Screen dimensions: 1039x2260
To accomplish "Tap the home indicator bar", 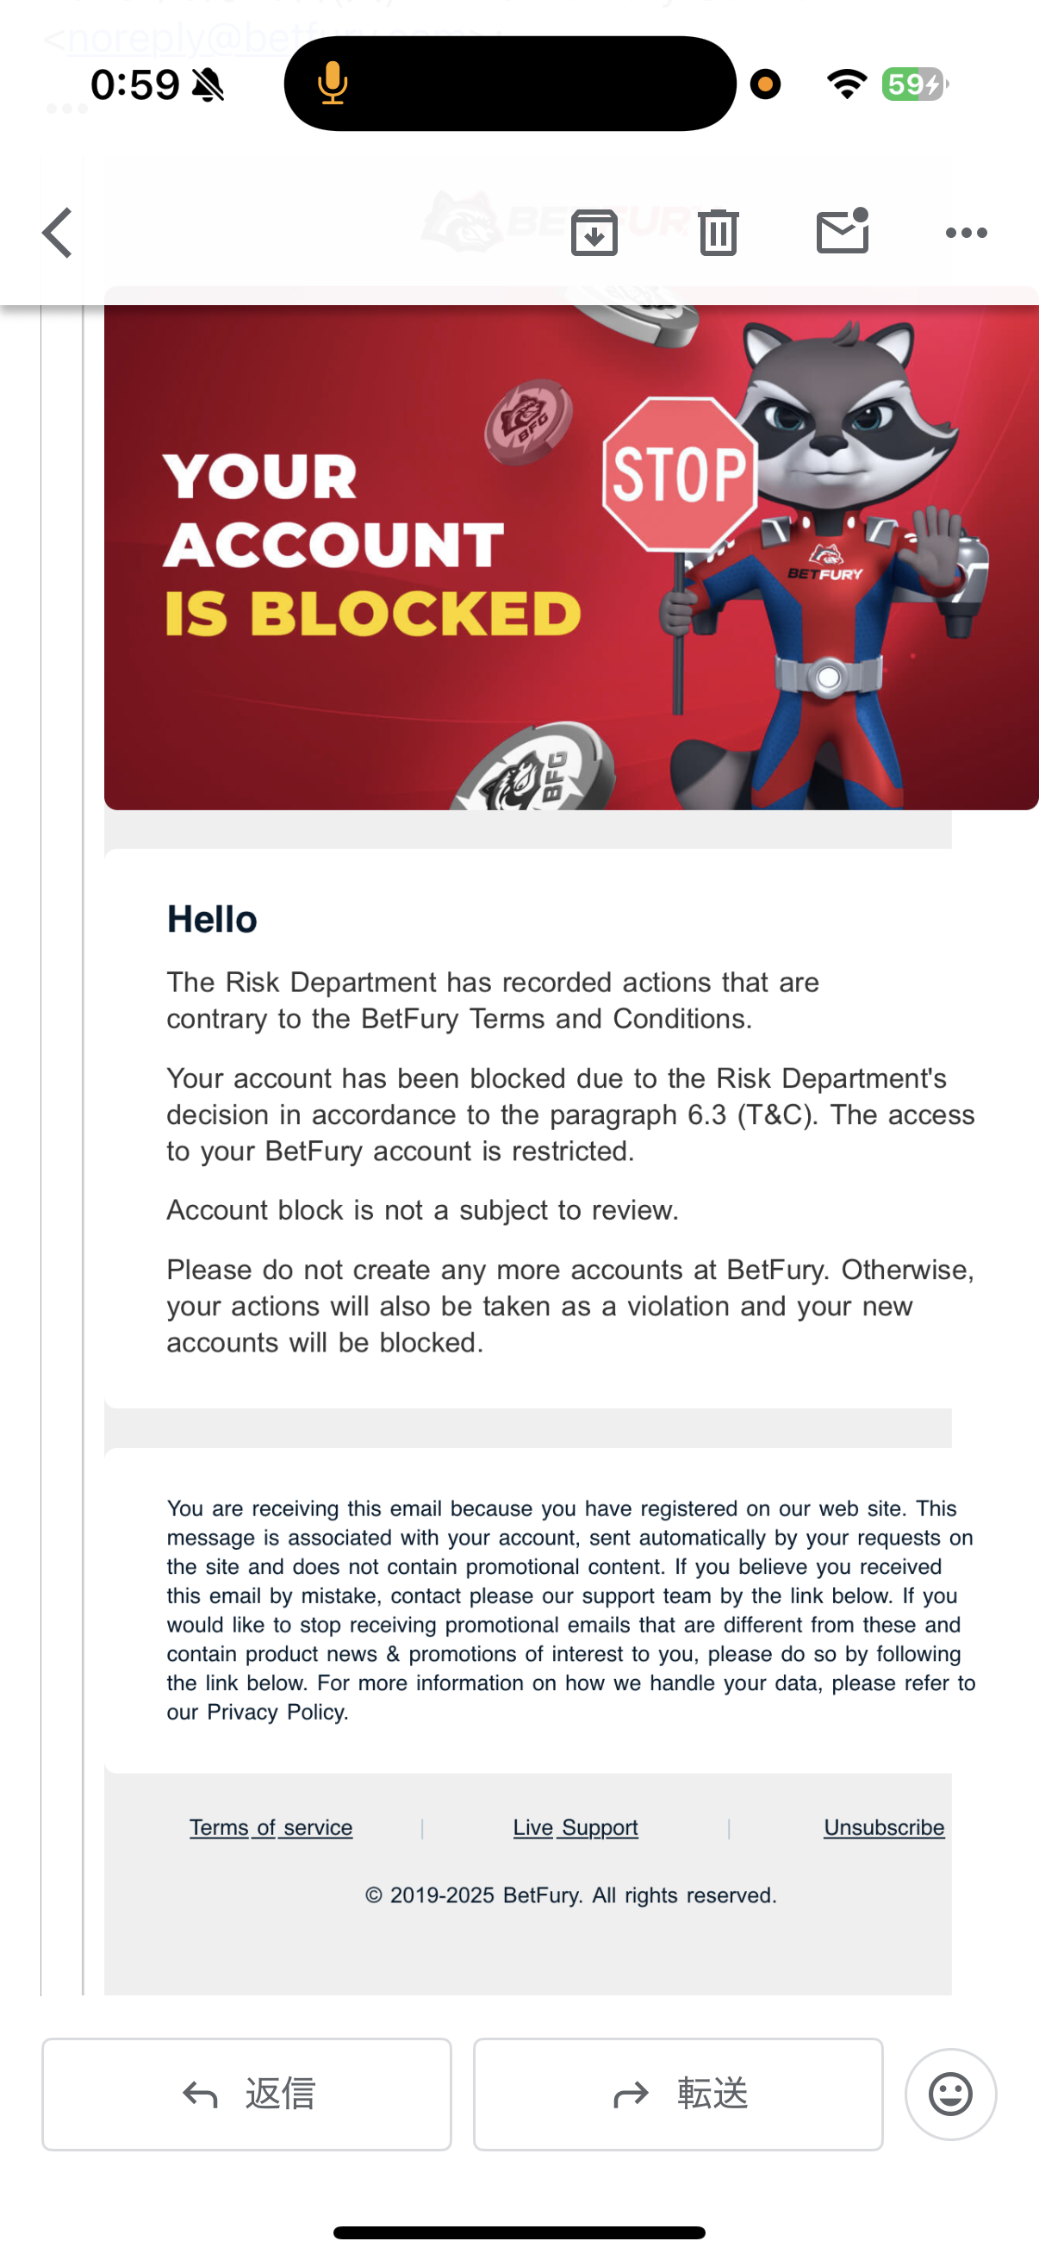I will tap(519, 2232).
